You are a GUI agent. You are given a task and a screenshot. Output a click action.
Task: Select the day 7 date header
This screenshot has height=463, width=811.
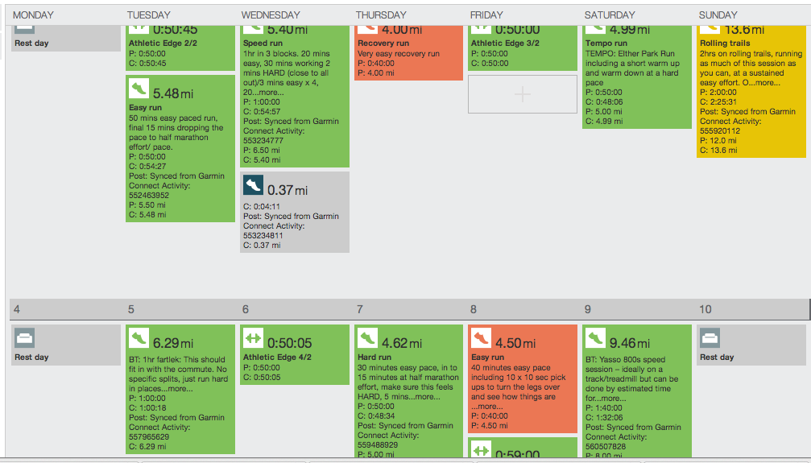pyautogui.click(x=360, y=309)
